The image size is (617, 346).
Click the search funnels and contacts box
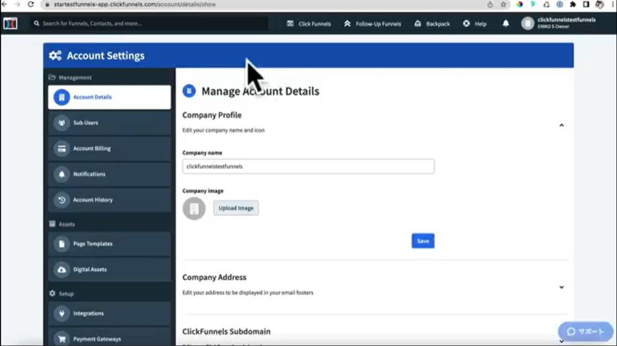coord(149,24)
